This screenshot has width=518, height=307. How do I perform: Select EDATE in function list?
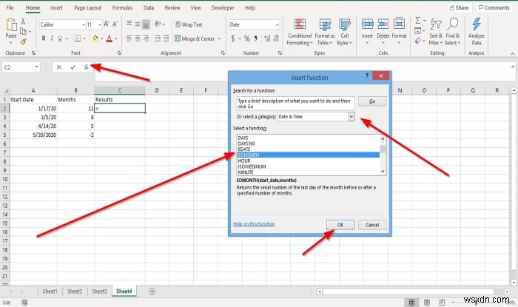pyautogui.click(x=244, y=149)
